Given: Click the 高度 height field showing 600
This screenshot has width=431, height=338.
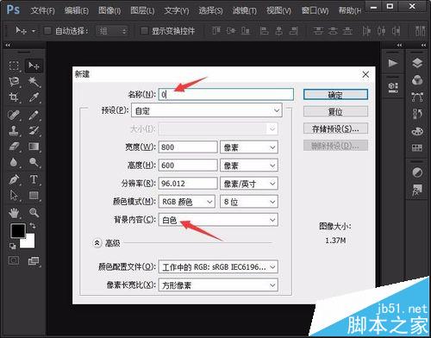Looking at the screenshot, I should tap(188, 166).
